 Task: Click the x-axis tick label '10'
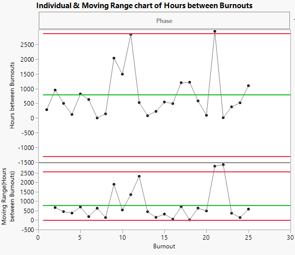(122, 238)
